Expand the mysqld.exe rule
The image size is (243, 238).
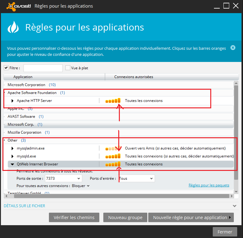[x=13, y=156]
